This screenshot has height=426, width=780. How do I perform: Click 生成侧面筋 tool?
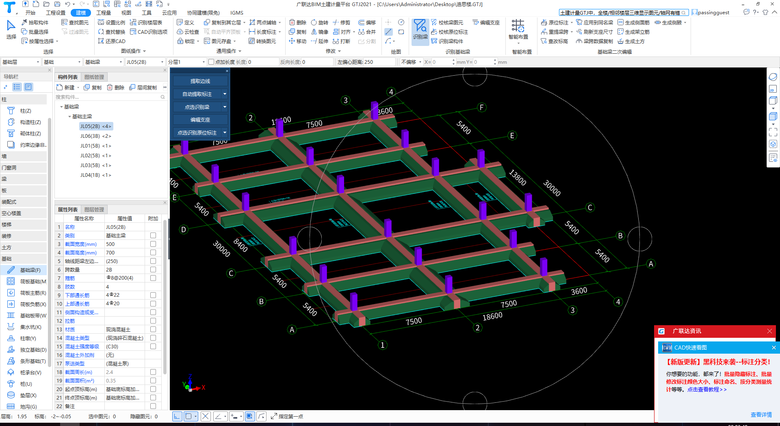coord(634,22)
